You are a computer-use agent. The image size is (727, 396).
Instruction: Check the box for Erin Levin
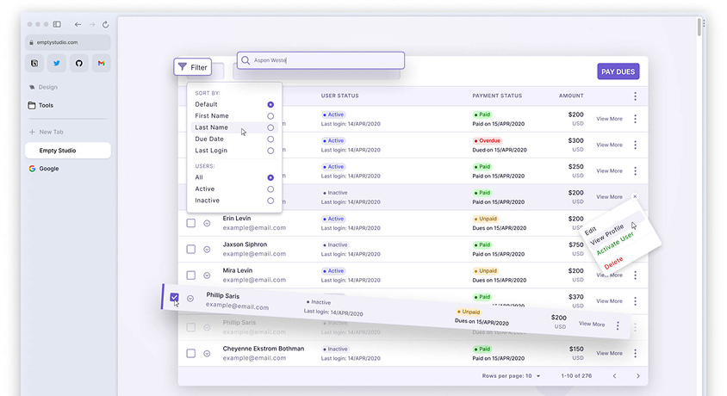[x=191, y=223]
